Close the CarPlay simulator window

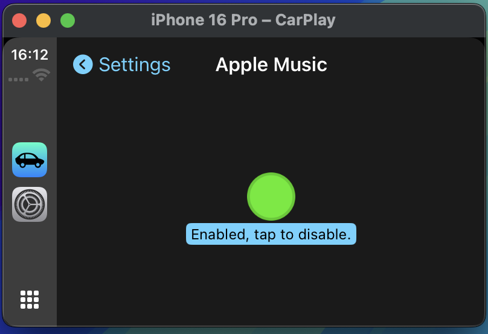pyautogui.click(x=19, y=20)
